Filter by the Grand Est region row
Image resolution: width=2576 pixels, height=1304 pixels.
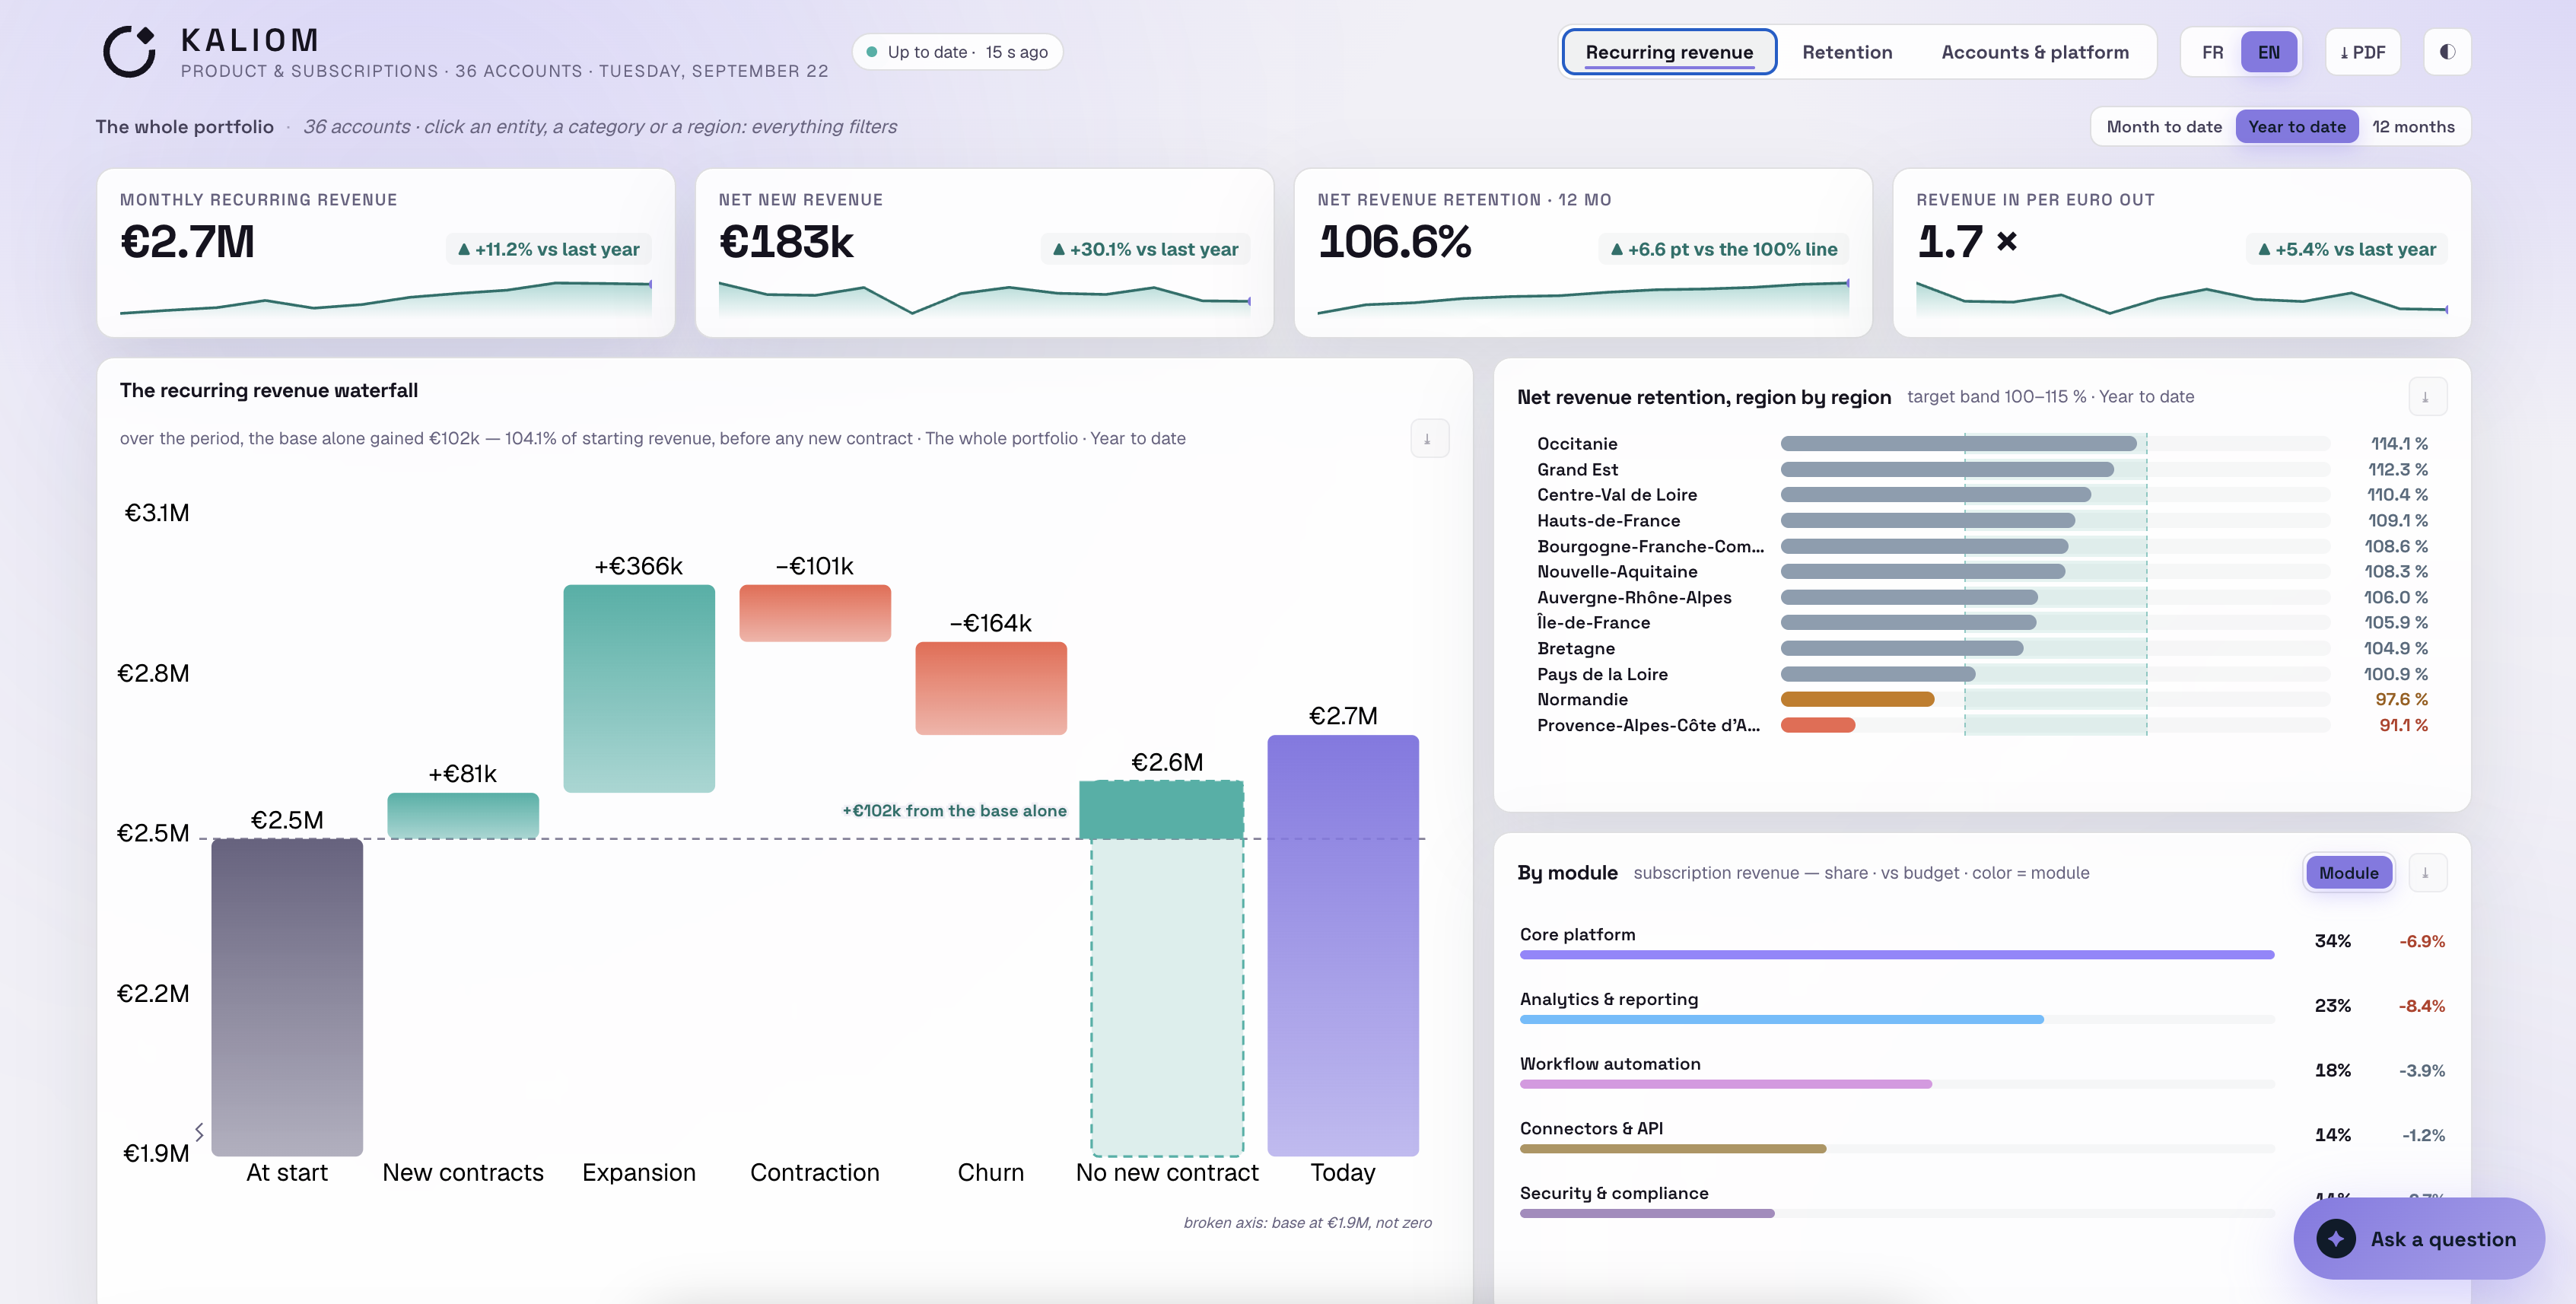[x=1981, y=469]
